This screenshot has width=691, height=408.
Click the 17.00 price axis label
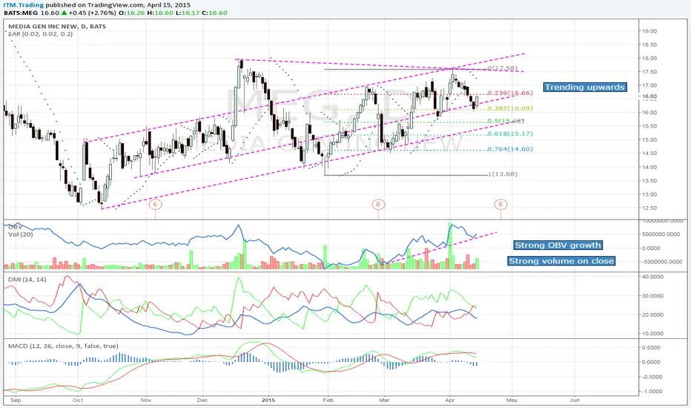click(x=649, y=85)
